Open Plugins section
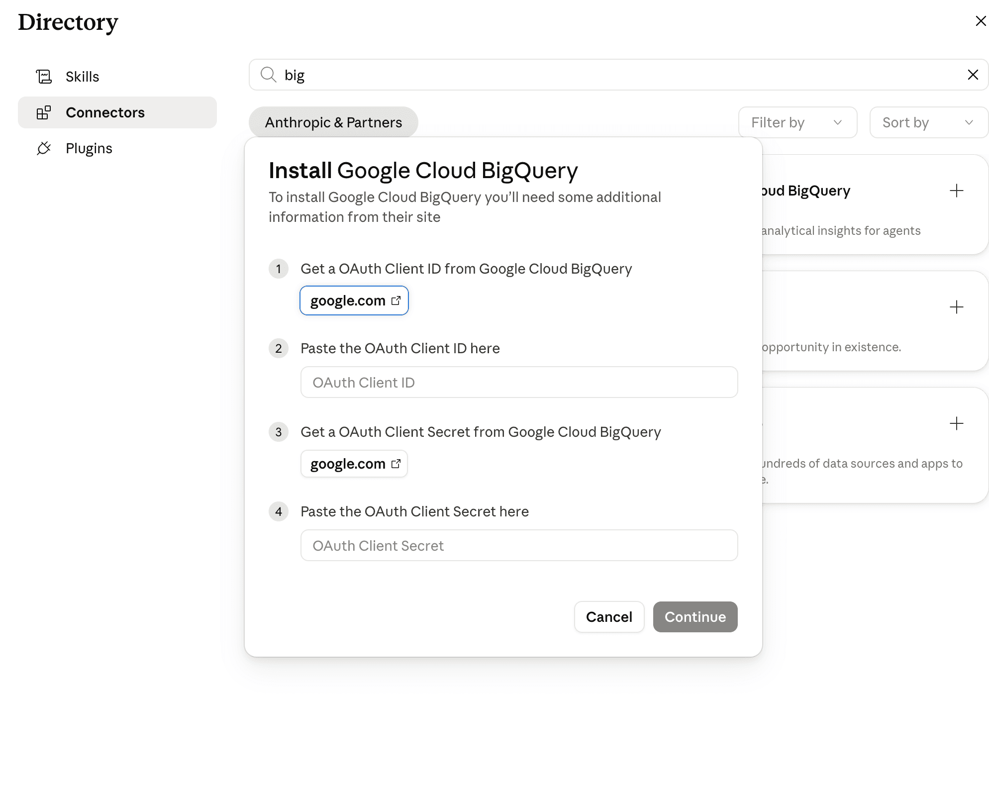 click(117, 148)
